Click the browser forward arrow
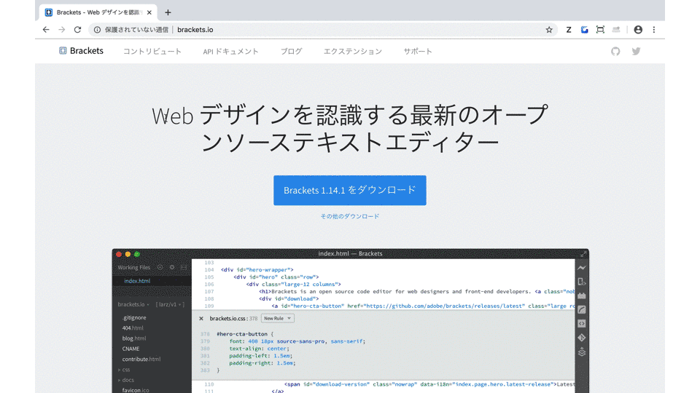 (61, 29)
